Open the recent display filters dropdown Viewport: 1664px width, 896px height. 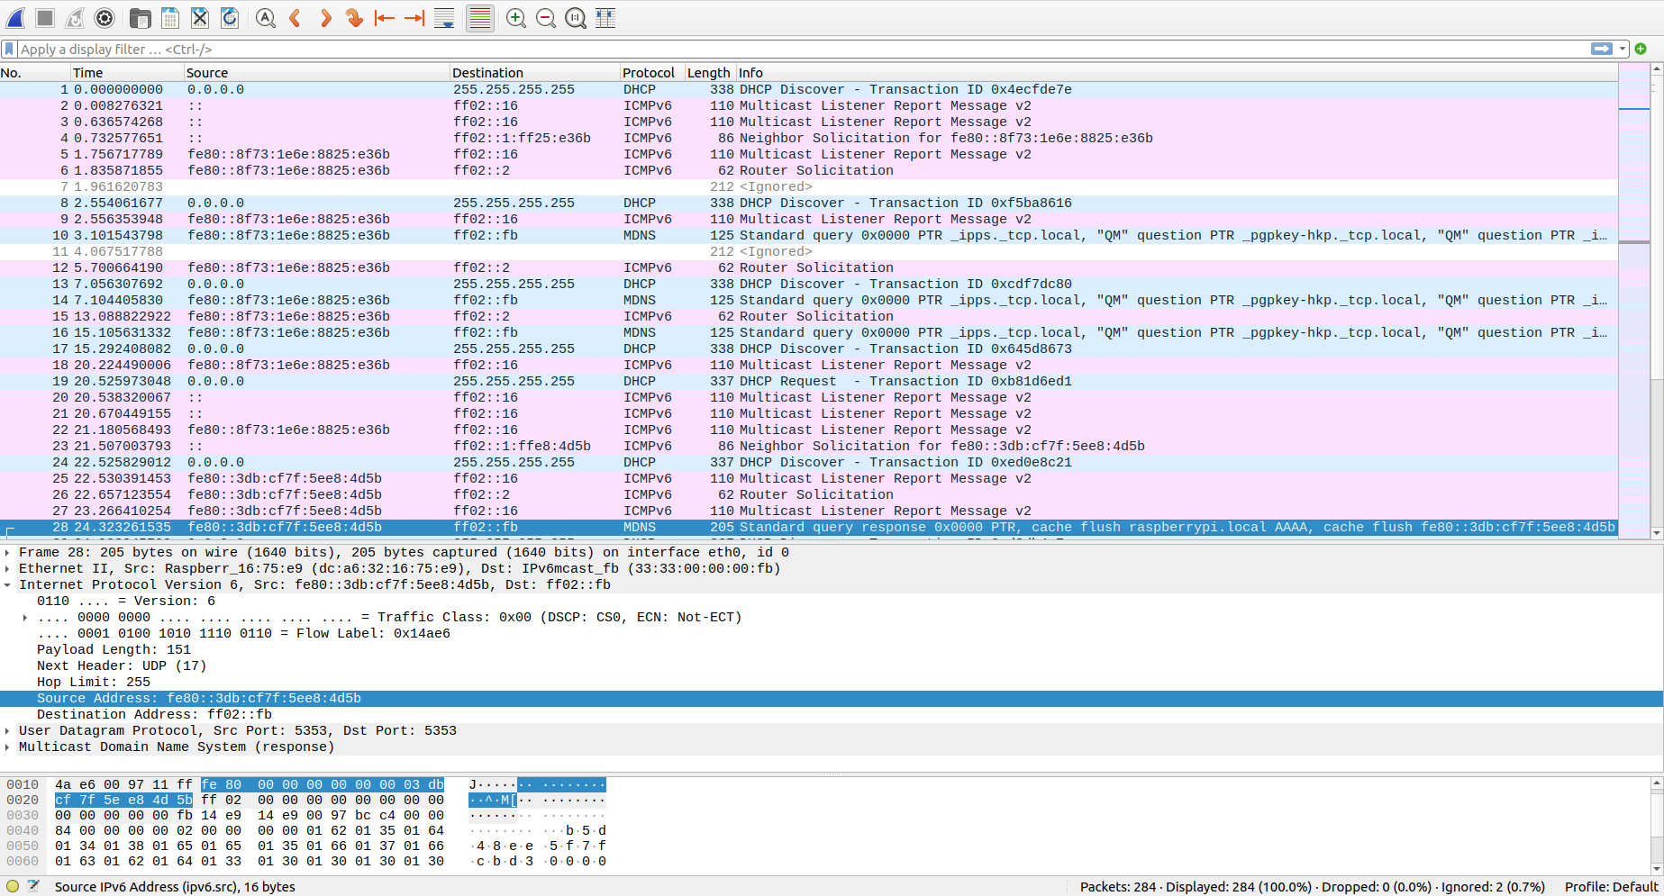1623,49
